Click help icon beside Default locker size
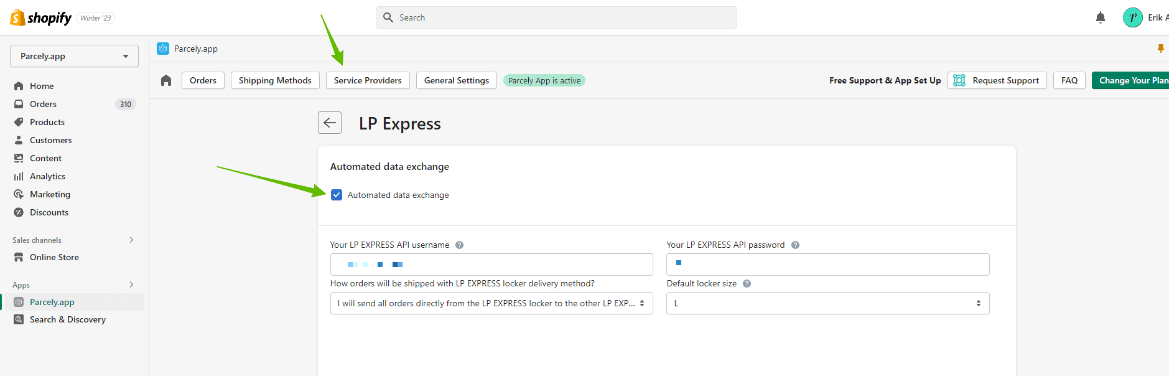This screenshot has height=376, width=1169. coord(747,284)
